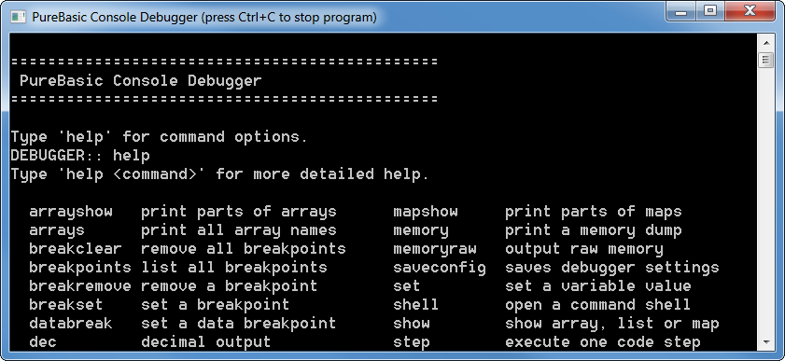785x361 pixels.
Task: Click the 'PureBasic Console Debugger' banner heading
Action: (x=141, y=81)
